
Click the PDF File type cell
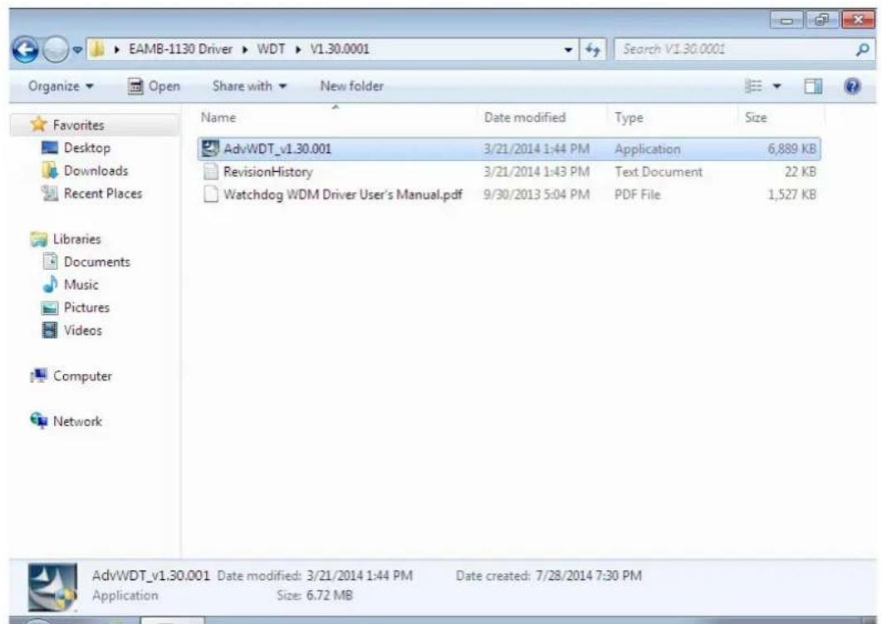(637, 194)
